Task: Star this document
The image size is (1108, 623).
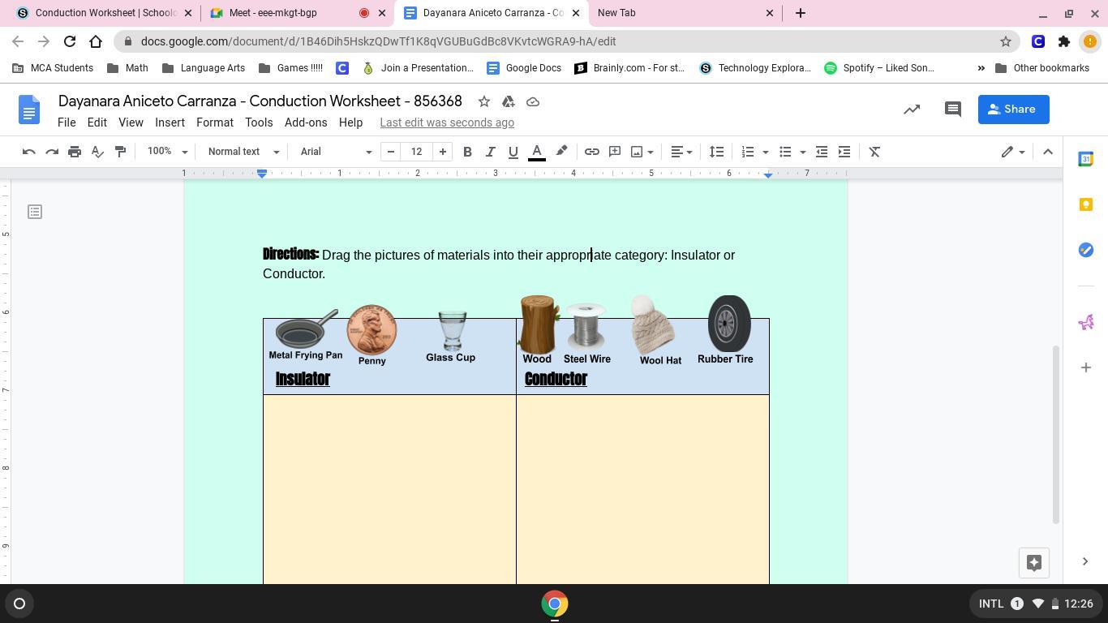Action: click(x=484, y=101)
